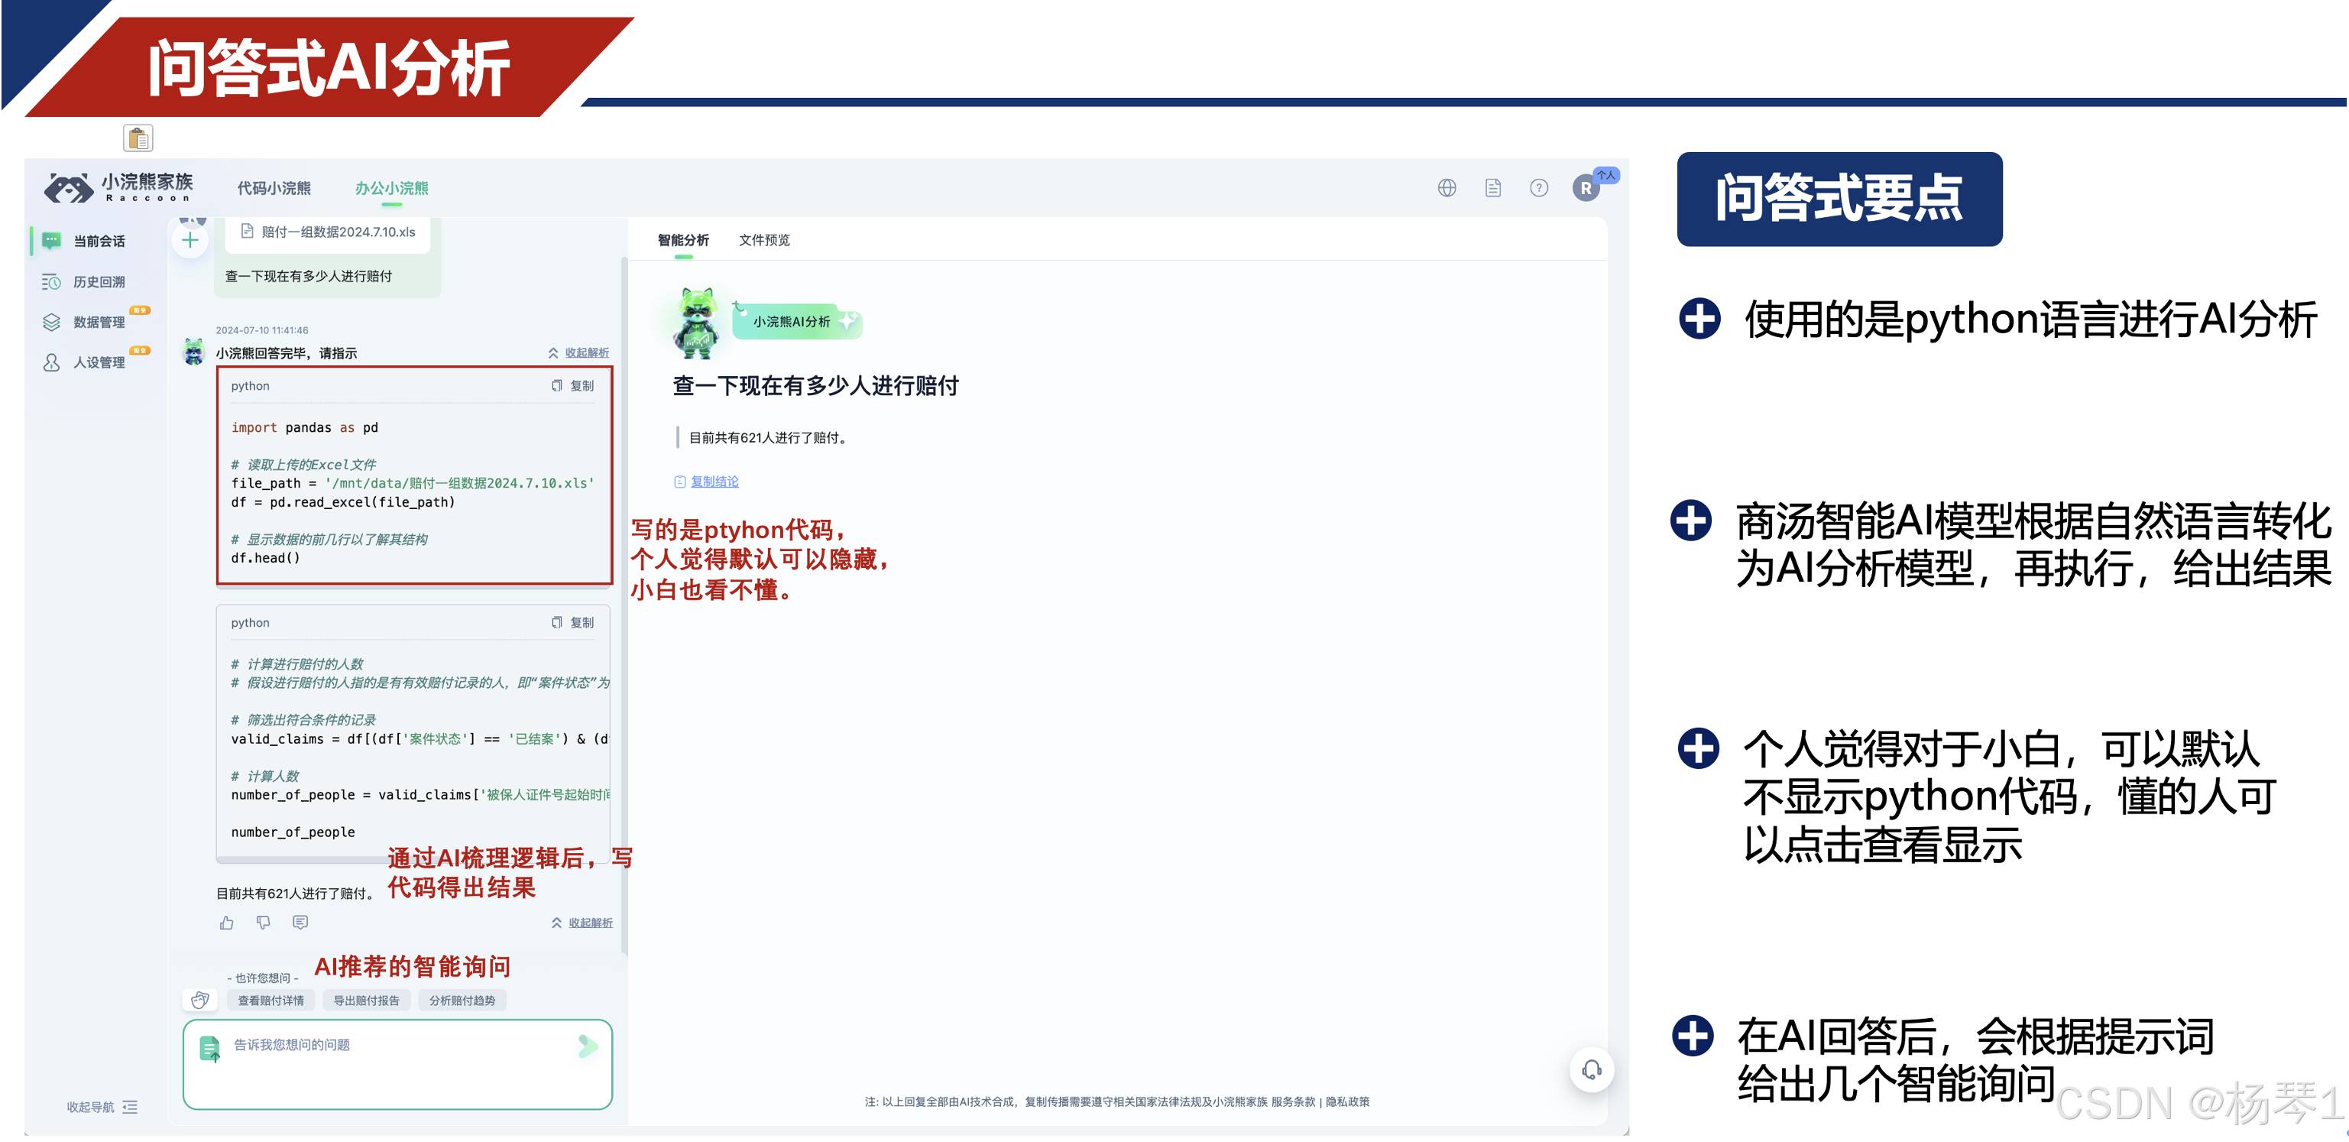Viewport: 2349px width, 1142px height.
Task: Select the 文件预览 tab
Action: tap(764, 240)
